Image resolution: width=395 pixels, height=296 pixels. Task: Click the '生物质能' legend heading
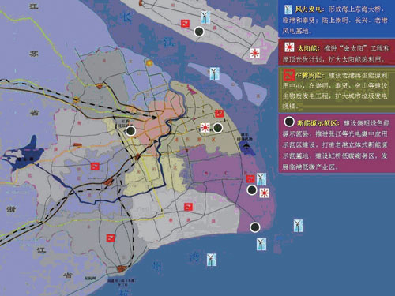click(x=310, y=76)
